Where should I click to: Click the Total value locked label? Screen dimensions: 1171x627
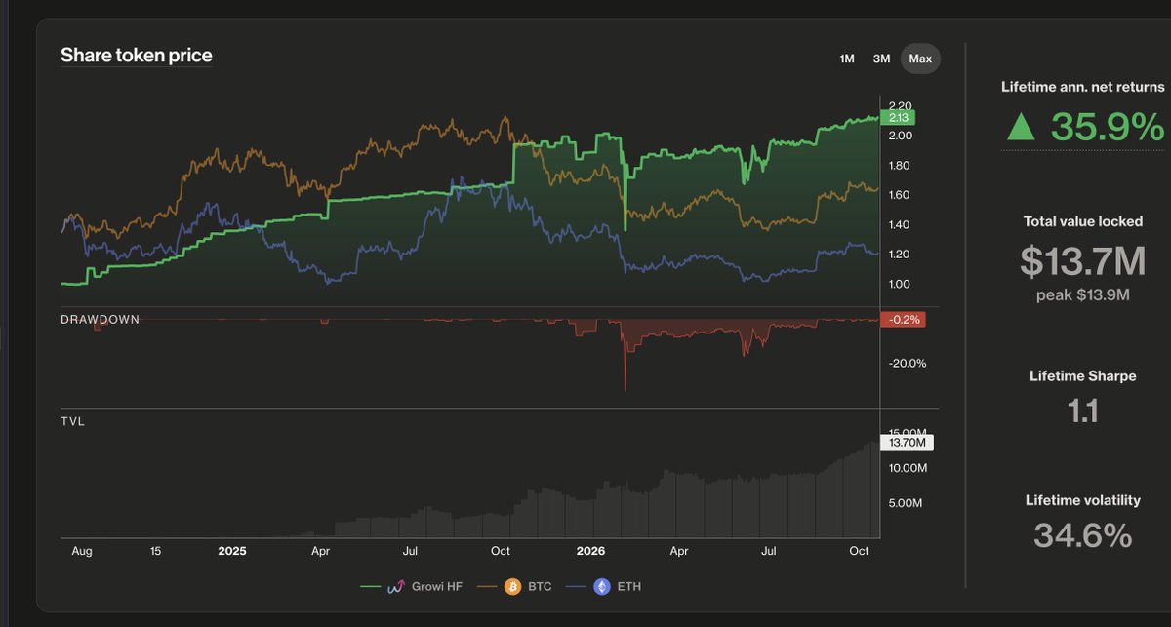point(1082,221)
